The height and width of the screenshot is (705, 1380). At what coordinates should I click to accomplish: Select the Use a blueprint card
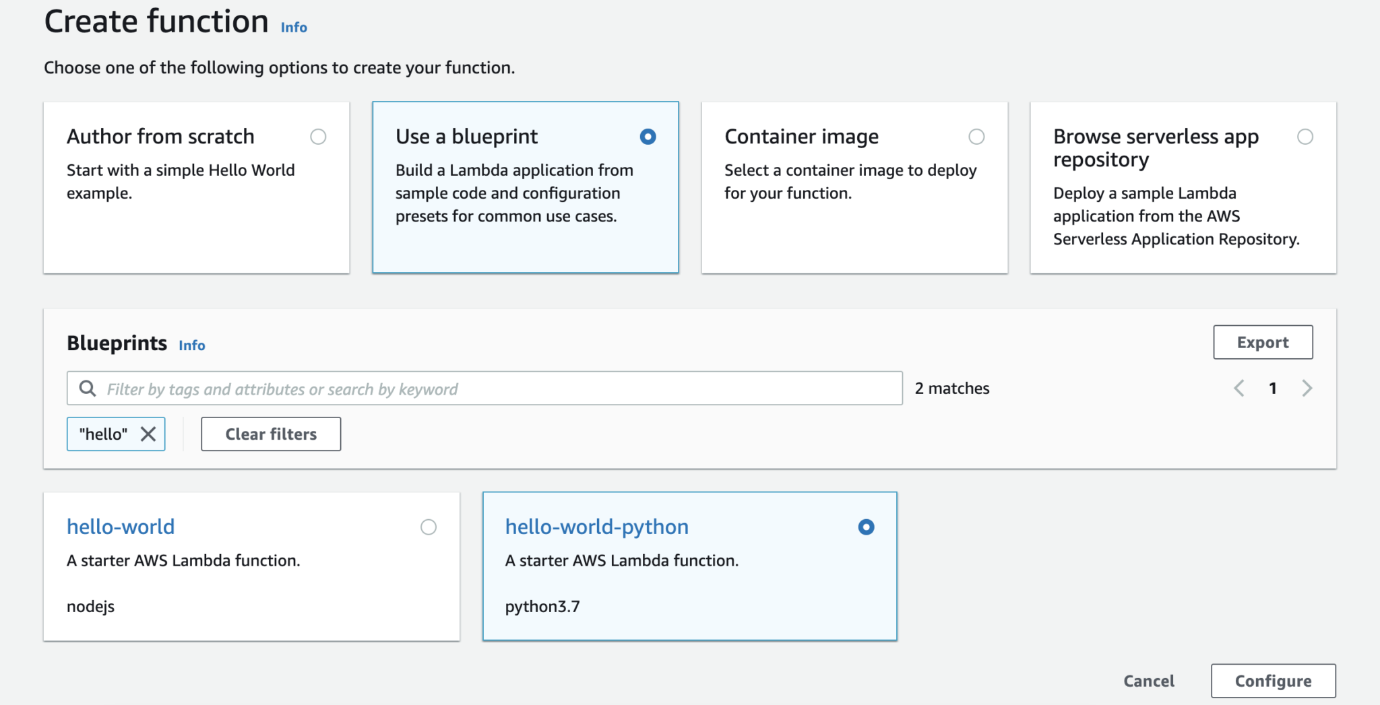647,137
